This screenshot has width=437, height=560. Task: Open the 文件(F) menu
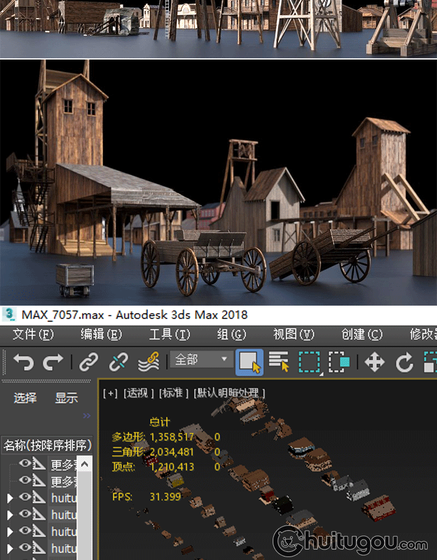pyautogui.click(x=33, y=334)
